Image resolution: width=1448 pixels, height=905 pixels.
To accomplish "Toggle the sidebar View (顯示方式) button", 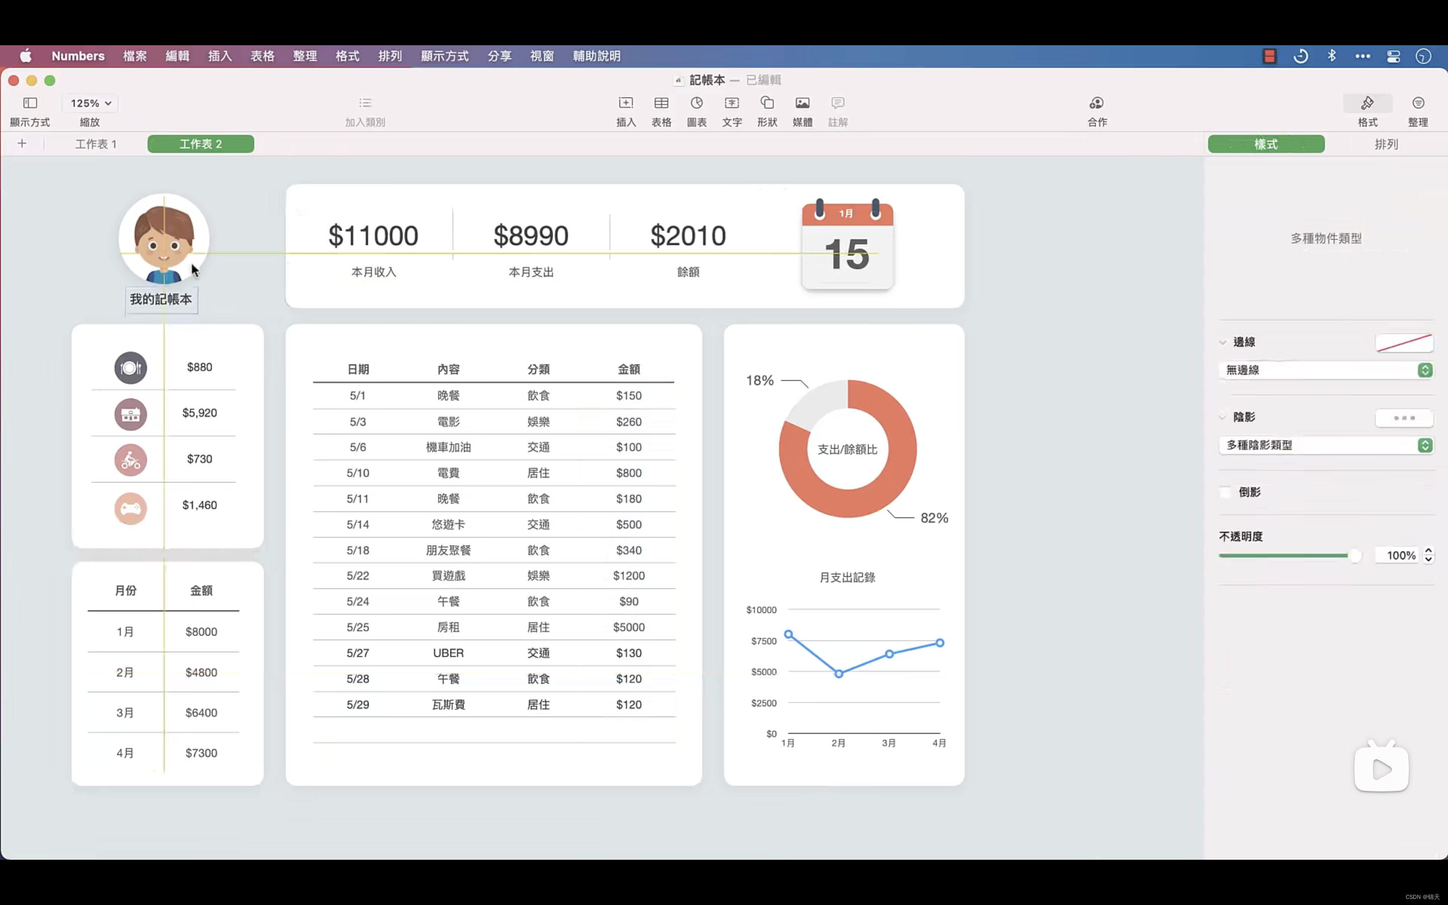I will coord(30,104).
